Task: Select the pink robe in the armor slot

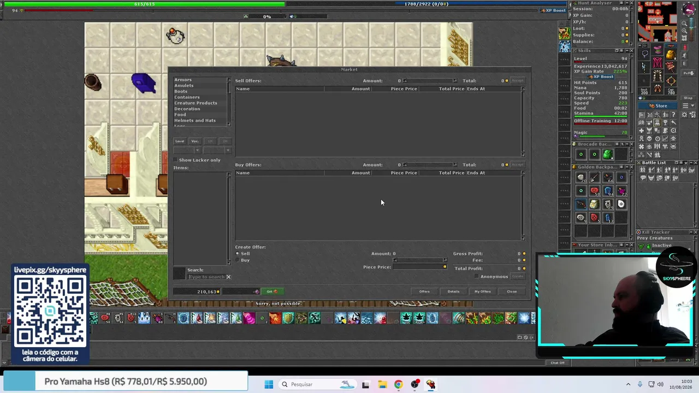Action: click(657, 63)
